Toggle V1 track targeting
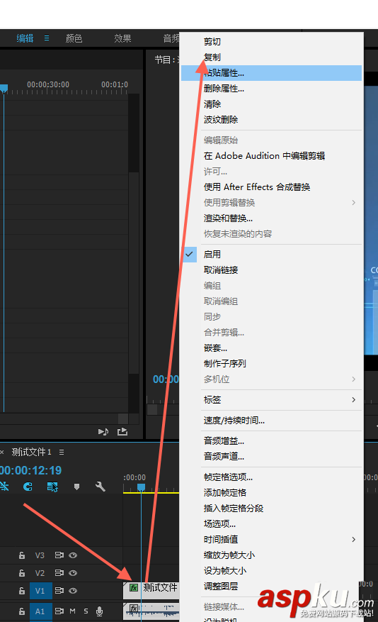This screenshot has height=622, width=378. [40, 591]
